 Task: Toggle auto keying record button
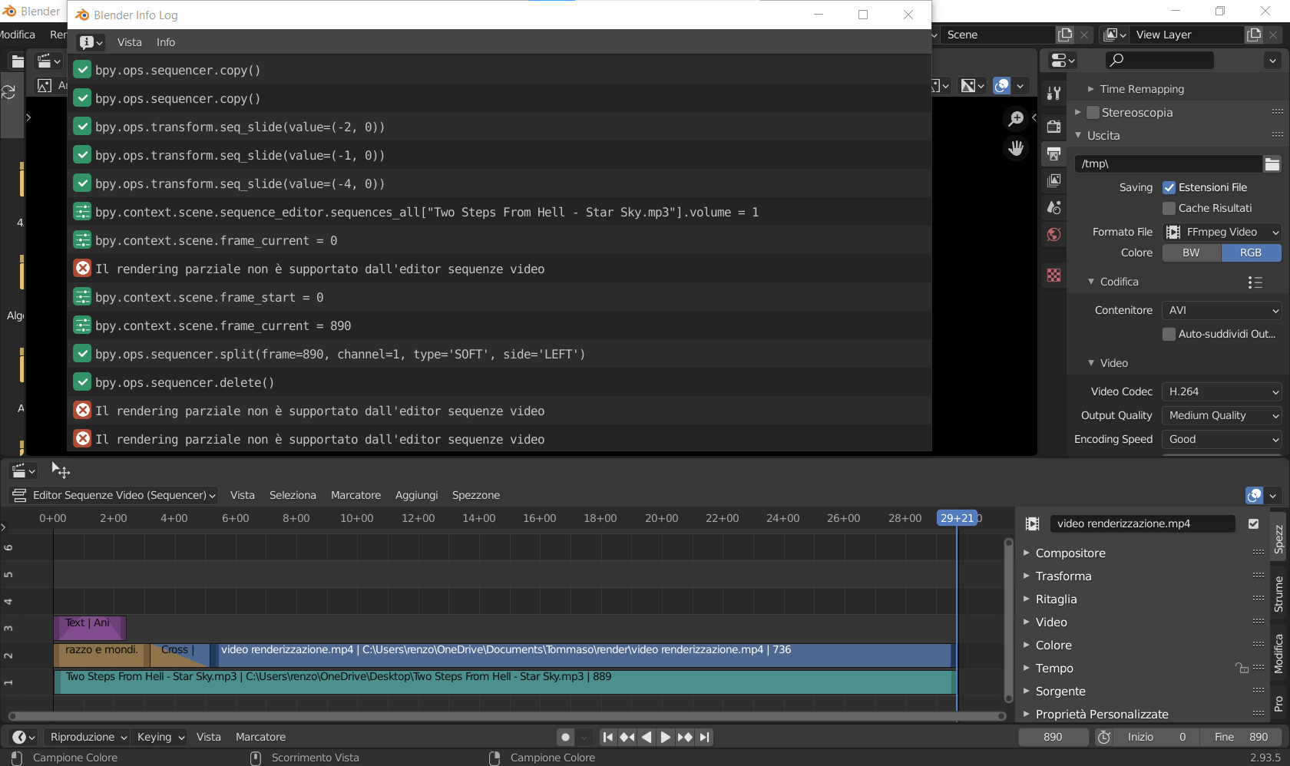point(566,737)
